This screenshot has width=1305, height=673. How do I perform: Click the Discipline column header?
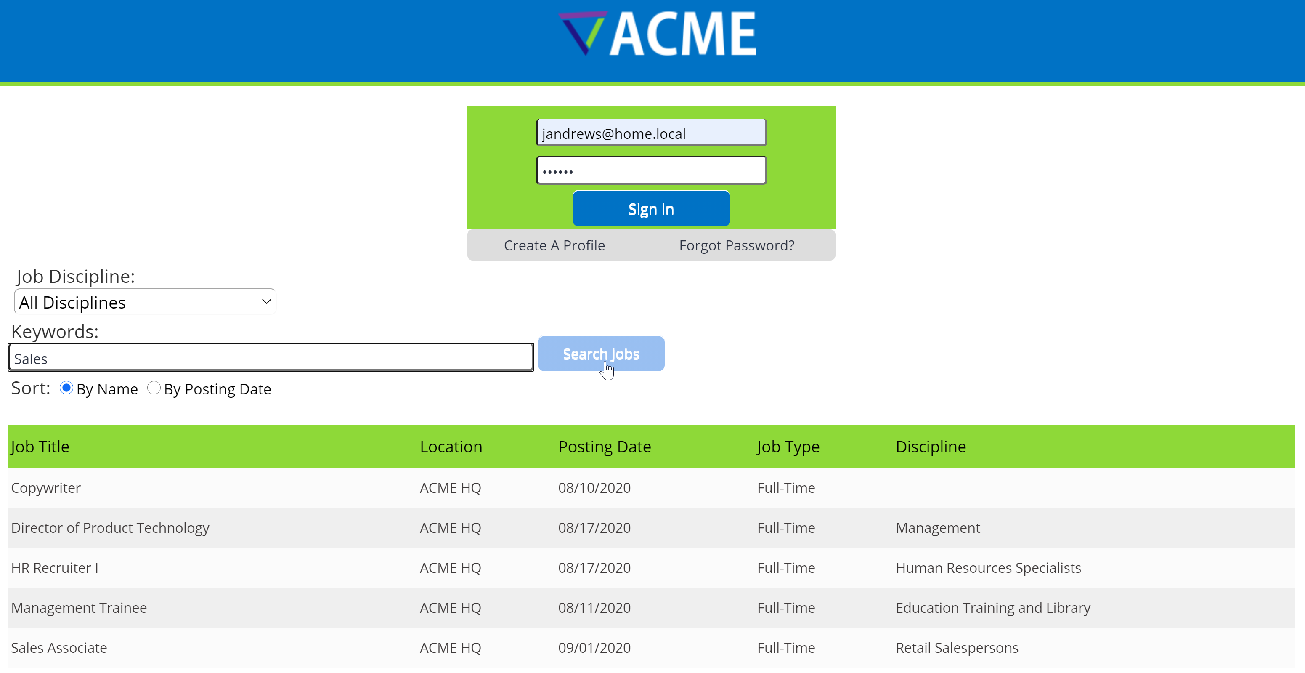point(930,447)
